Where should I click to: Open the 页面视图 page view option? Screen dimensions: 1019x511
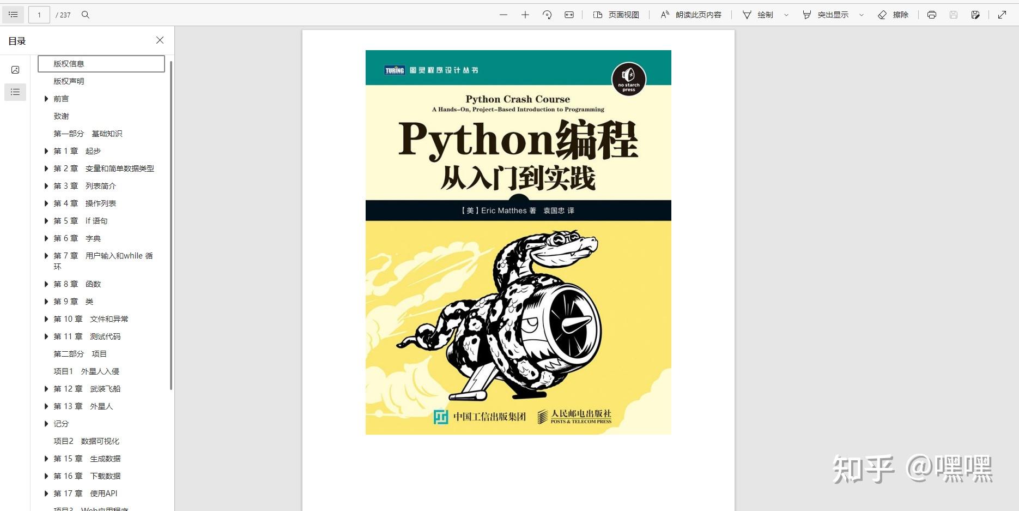tap(616, 15)
